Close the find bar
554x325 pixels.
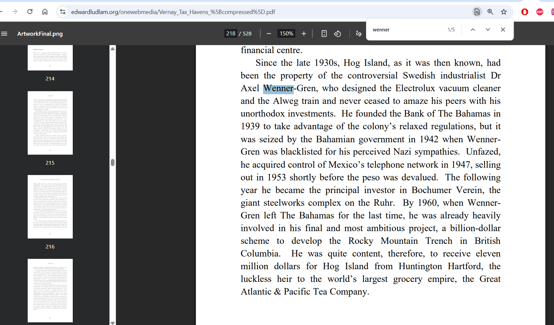503,29
